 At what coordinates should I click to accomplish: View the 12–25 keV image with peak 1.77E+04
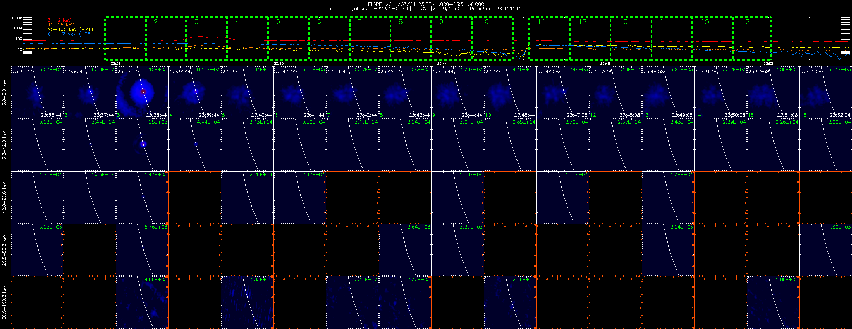click(x=37, y=197)
